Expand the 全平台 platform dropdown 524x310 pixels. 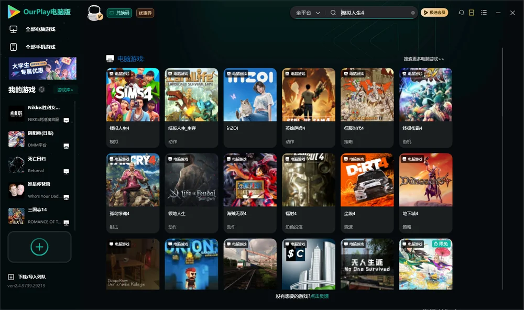pyautogui.click(x=308, y=13)
